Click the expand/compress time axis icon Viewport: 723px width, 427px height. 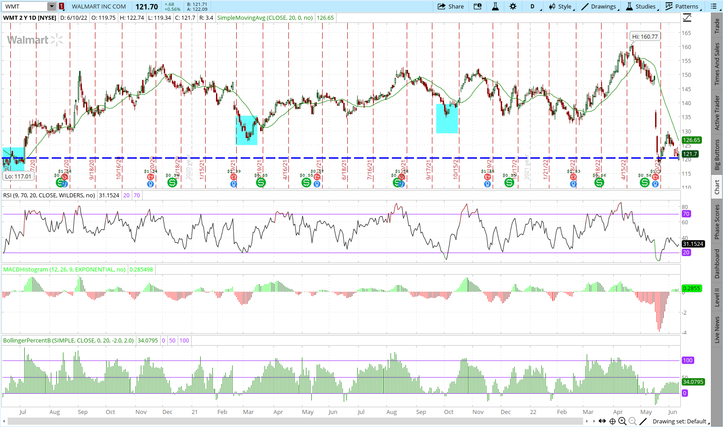(602, 421)
